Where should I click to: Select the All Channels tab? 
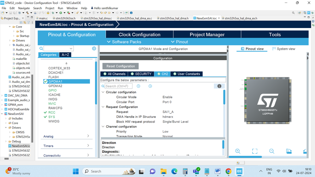(114, 74)
